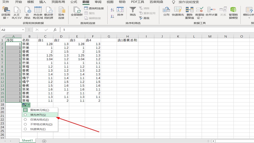Select the 填充序列(S) radio option

pos(25,115)
